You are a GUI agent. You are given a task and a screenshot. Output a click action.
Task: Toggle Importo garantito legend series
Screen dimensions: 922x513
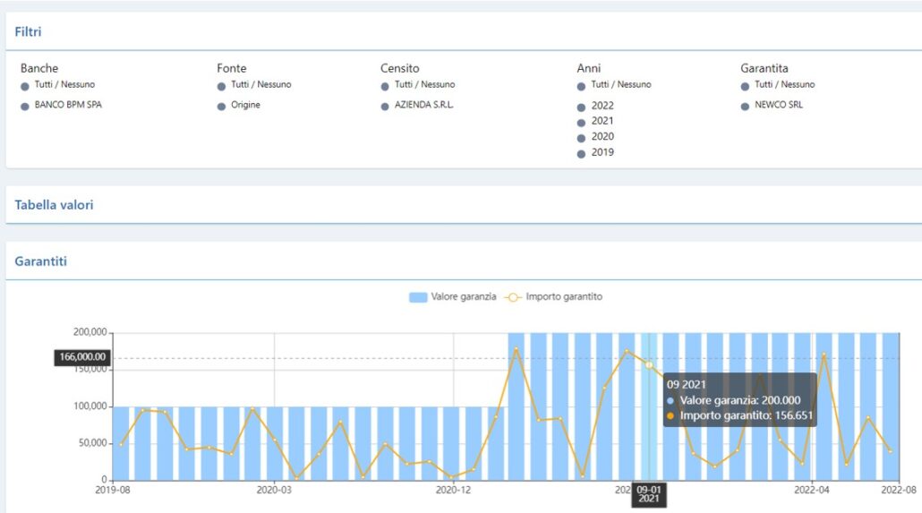pyautogui.click(x=554, y=297)
